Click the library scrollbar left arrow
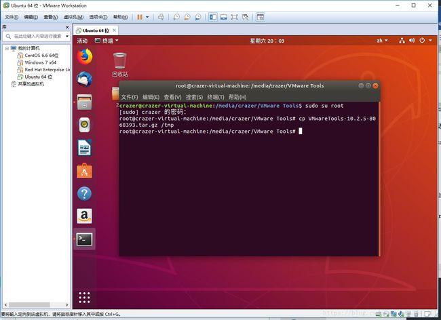This screenshot has width=441, height=320. click(x=5, y=305)
